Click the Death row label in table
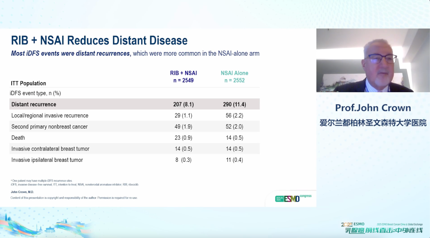This screenshot has height=238, width=430. [18, 138]
